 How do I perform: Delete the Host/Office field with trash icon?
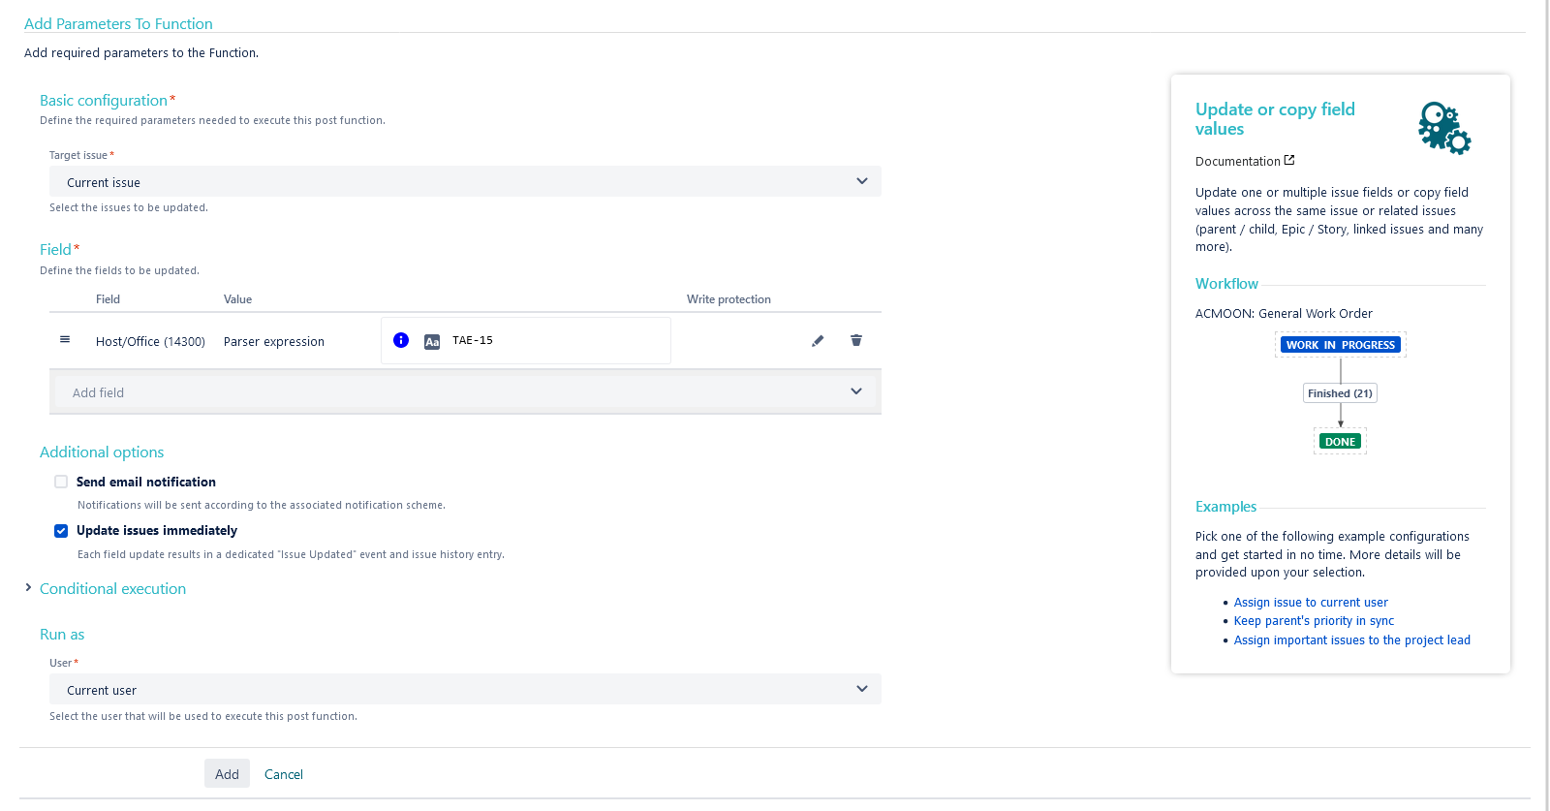tap(856, 340)
